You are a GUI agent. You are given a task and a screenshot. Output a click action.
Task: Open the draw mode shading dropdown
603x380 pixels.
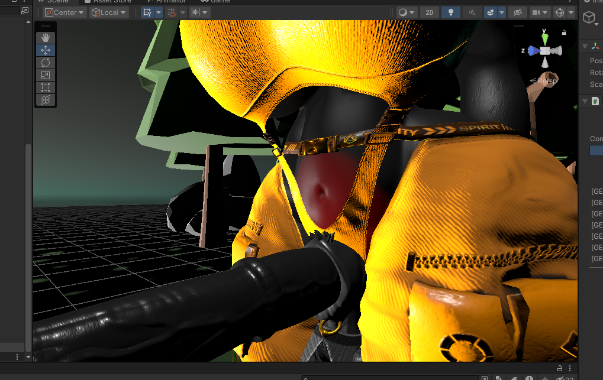[x=407, y=12]
